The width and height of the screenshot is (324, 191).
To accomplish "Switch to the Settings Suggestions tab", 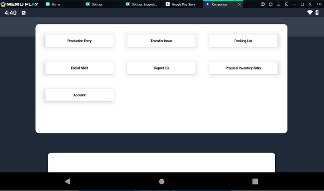I will coord(143,4).
